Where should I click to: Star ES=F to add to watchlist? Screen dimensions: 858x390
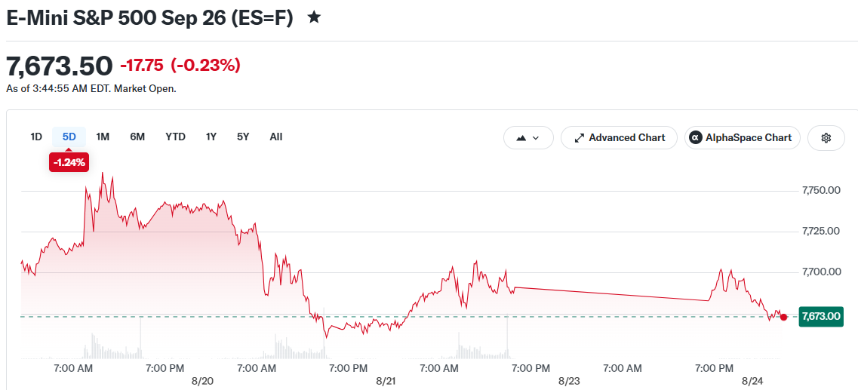pos(314,17)
